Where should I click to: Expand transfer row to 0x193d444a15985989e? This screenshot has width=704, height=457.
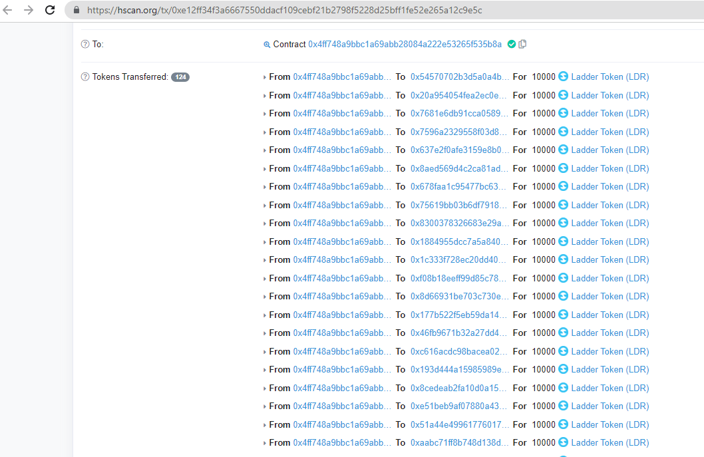(x=264, y=370)
